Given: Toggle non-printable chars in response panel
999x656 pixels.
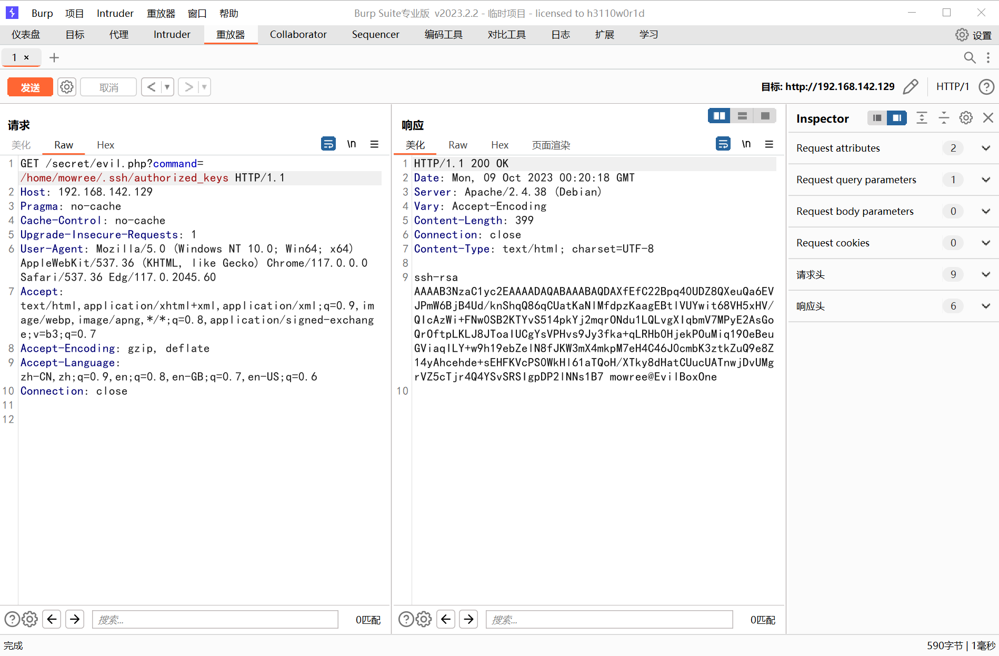Looking at the screenshot, I should [x=746, y=144].
